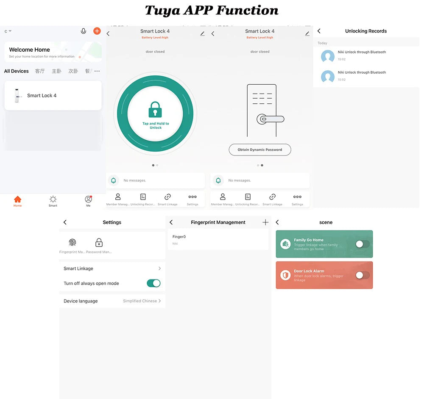Open the home selector dropdown arrow
This screenshot has width=424, height=399.
(10, 31)
